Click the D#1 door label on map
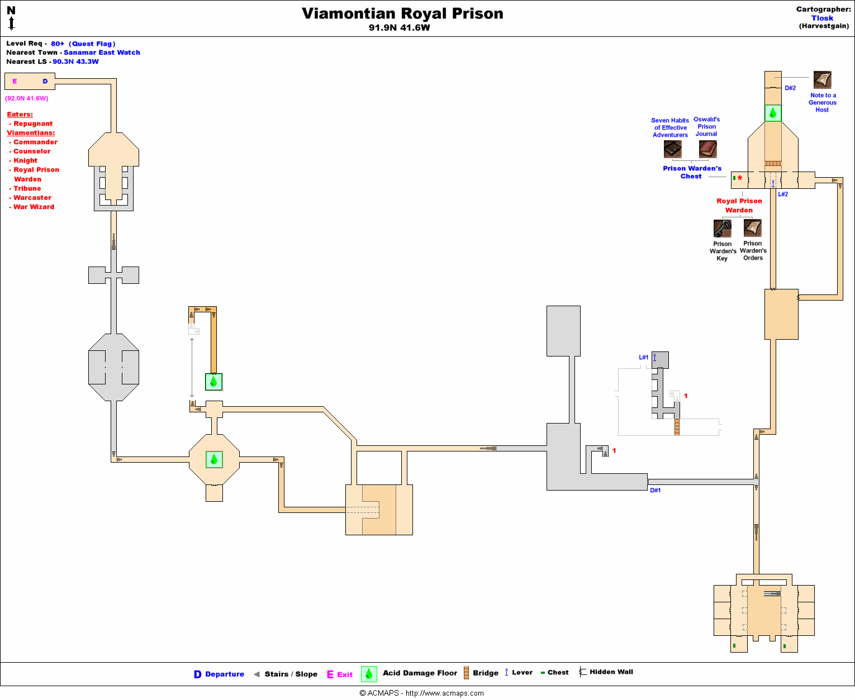 pyautogui.click(x=655, y=491)
